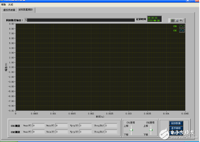Screen dimensions: 200x142
Task: Select the 波形数据回放 tab
Action: [x=25, y=10]
